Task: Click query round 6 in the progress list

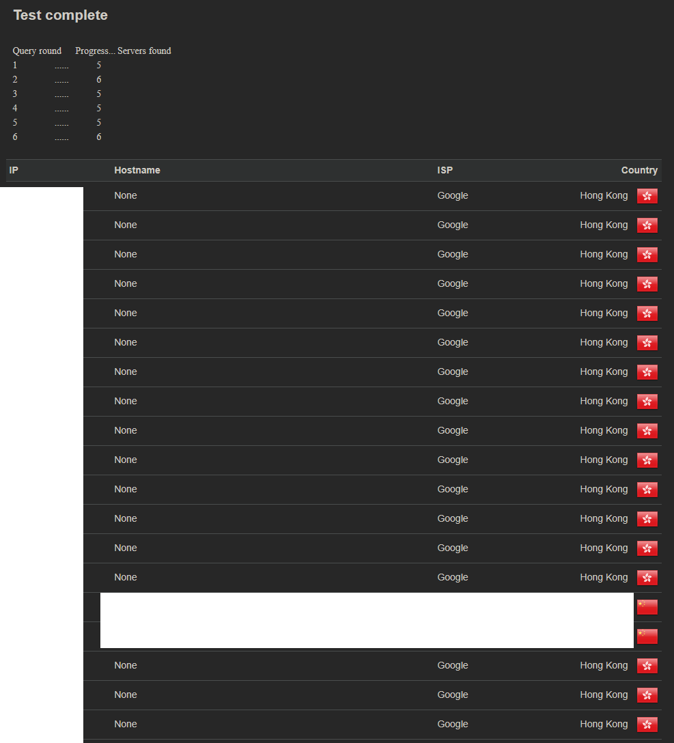Action: [15, 137]
